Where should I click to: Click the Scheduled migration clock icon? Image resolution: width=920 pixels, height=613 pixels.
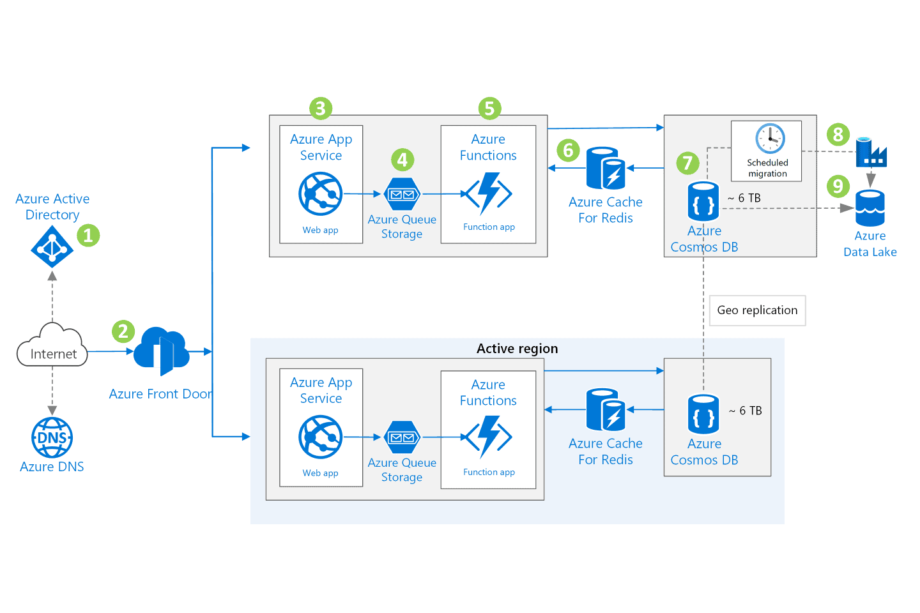(770, 139)
